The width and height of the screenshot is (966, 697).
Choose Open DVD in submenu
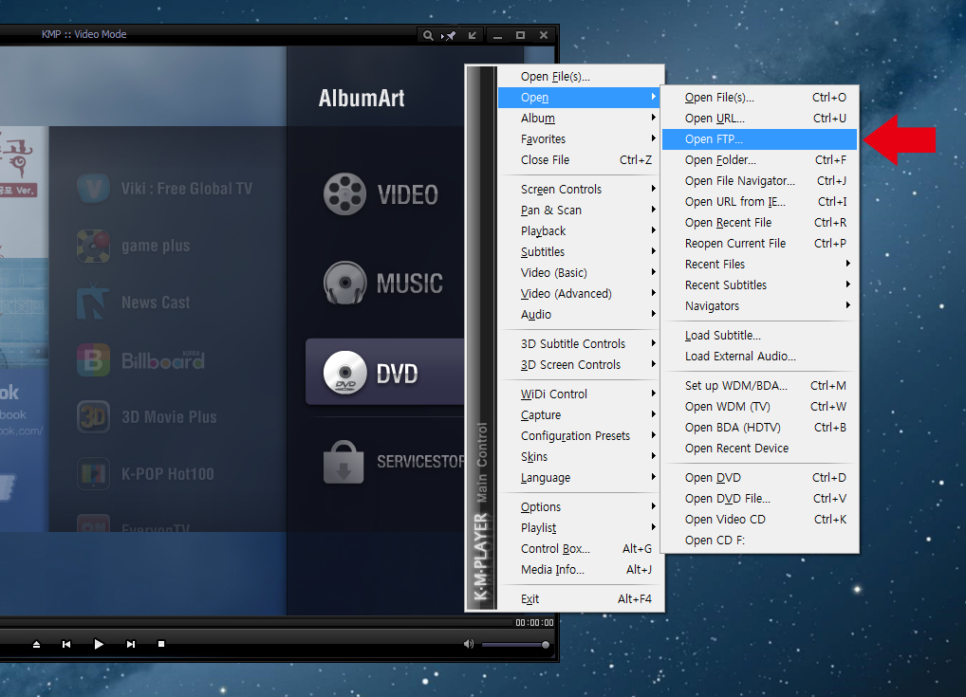click(x=760, y=478)
